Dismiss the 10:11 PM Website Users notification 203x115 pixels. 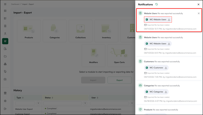(198, 13)
